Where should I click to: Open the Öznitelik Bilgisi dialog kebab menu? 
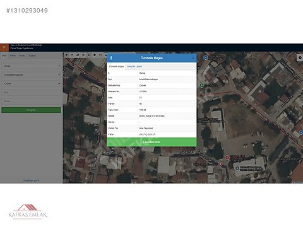pyautogui.click(x=111, y=58)
